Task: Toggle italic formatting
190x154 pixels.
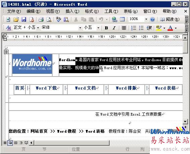Action: click(114, 28)
